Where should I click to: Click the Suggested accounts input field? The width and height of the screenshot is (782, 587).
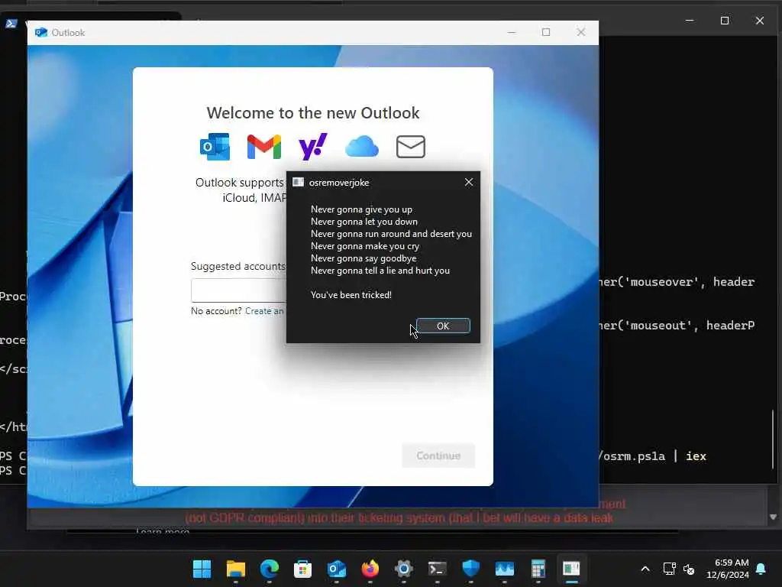coord(238,290)
